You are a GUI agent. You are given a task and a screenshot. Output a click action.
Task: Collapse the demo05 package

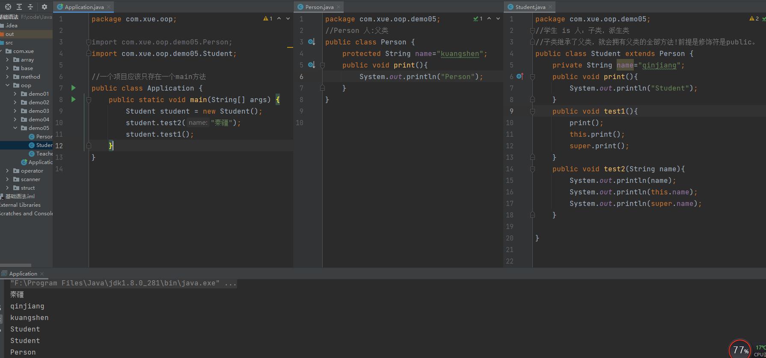pyautogui.click(x=15, y=128)
